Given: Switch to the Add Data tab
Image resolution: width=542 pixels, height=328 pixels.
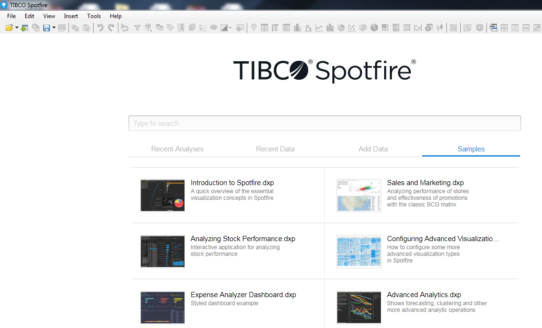Looking at the screenshot, I should [x=373, y=149].
